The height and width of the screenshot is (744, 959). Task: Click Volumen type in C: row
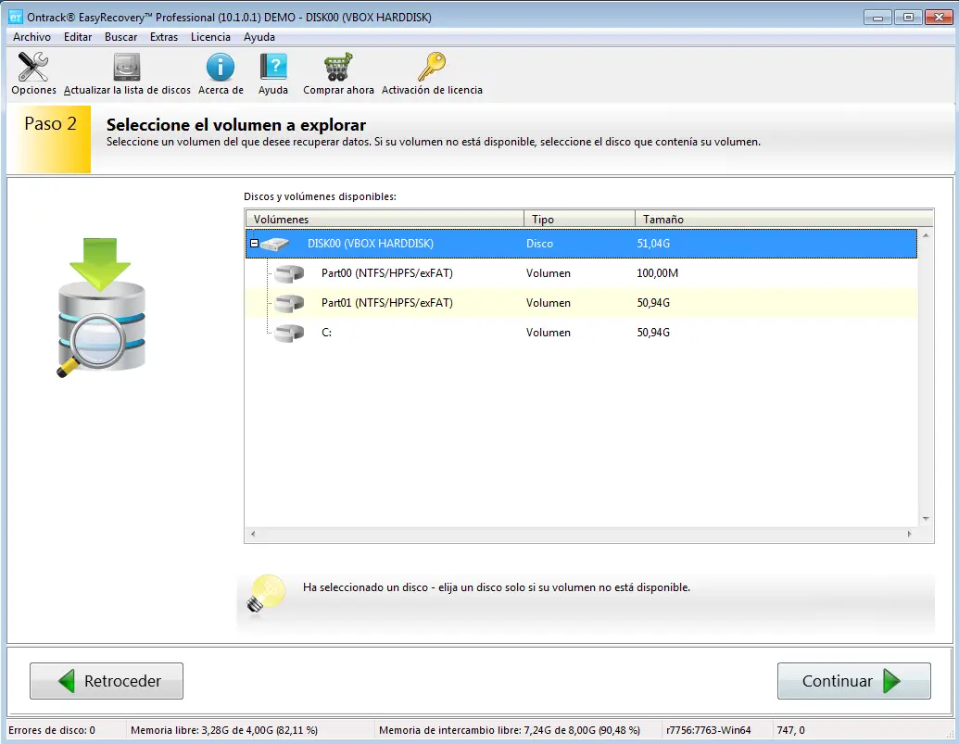click(x=548, y=333)
